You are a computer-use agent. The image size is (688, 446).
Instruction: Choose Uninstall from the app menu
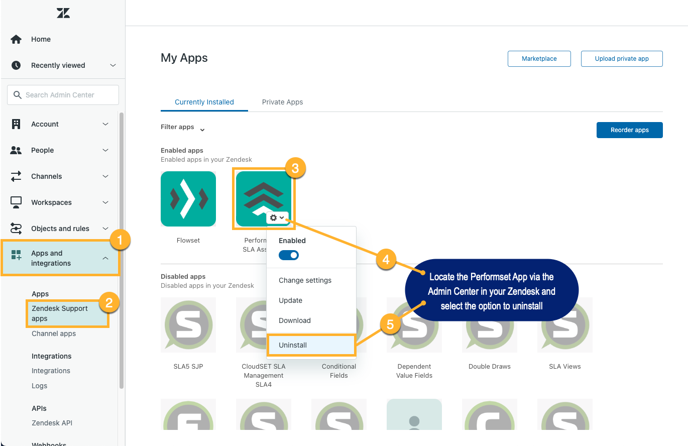click(x=311, y=345)
